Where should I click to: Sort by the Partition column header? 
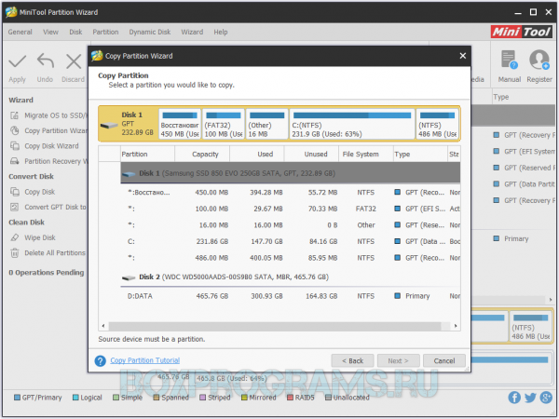(147, 154)
